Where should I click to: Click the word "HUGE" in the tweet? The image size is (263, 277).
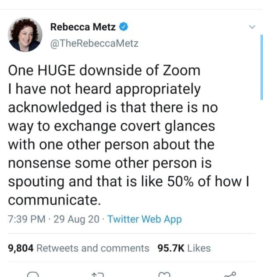click(56, 70)
